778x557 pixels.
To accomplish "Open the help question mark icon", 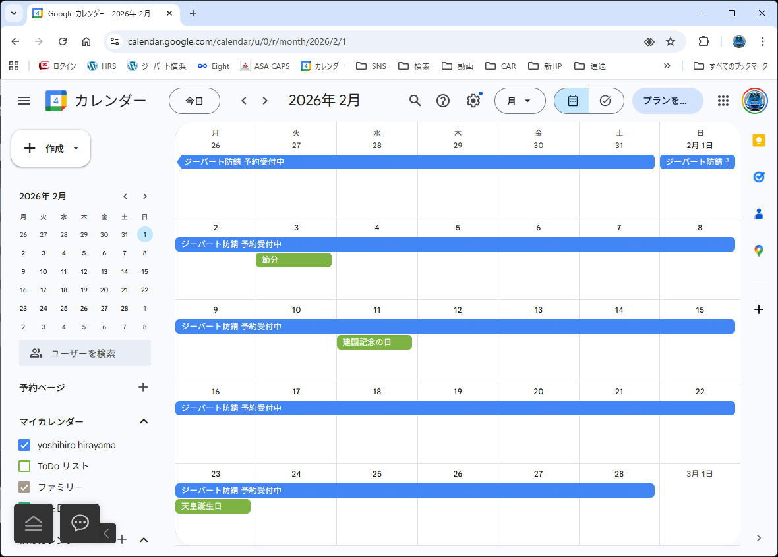I will (x=443, y=101).
